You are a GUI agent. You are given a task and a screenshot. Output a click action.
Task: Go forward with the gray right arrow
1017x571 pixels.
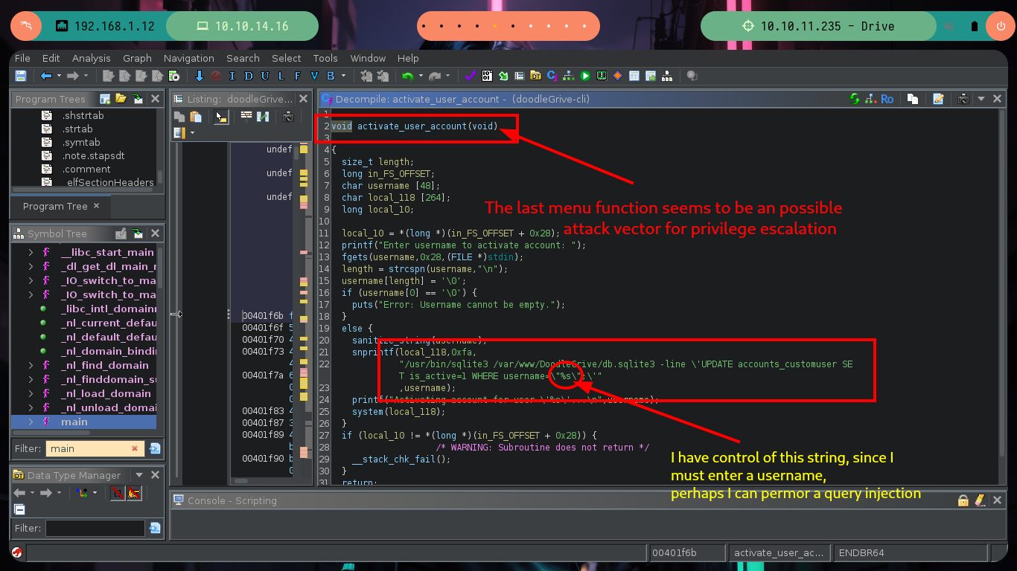(x=72, y=76)
